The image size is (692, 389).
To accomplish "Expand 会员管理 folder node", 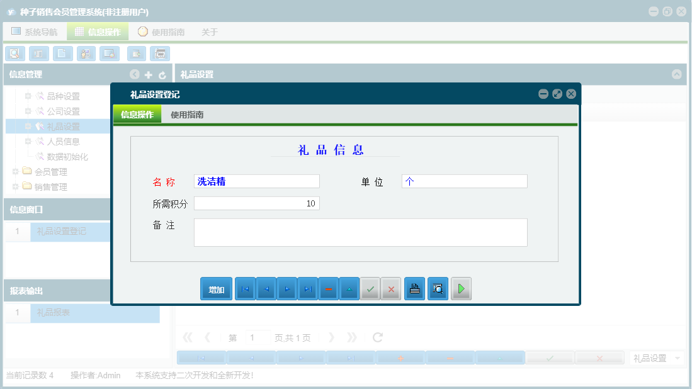I will tap(16, 172).
